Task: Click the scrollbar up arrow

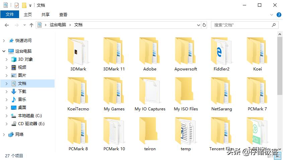Action: tap(280, 34)
